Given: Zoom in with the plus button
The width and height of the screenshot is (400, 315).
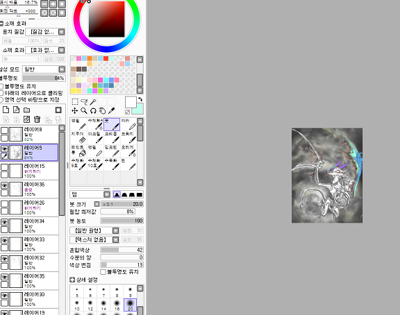Looking at the screenshot, I should (53, 4).
